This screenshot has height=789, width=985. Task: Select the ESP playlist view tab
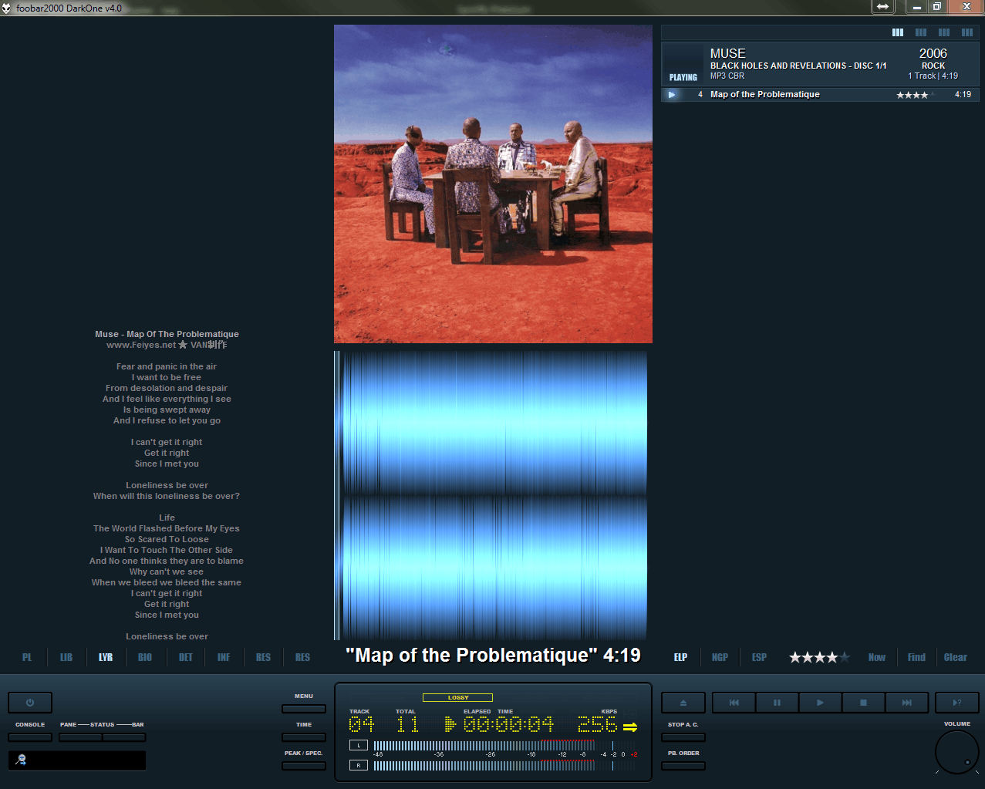click(x=759, y=657)
